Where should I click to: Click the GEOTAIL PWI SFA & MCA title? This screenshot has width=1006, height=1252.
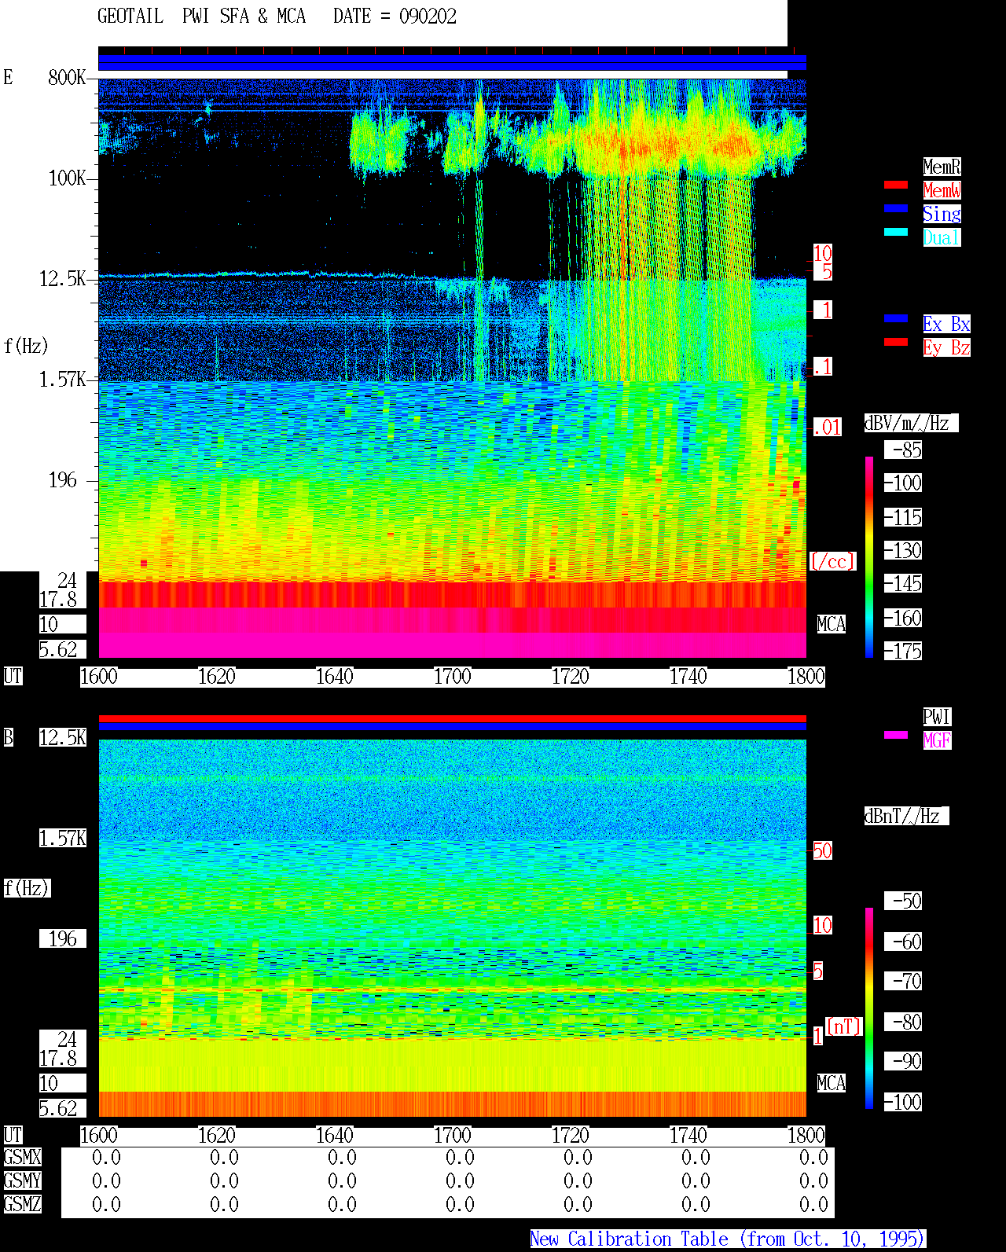point(201,17)
